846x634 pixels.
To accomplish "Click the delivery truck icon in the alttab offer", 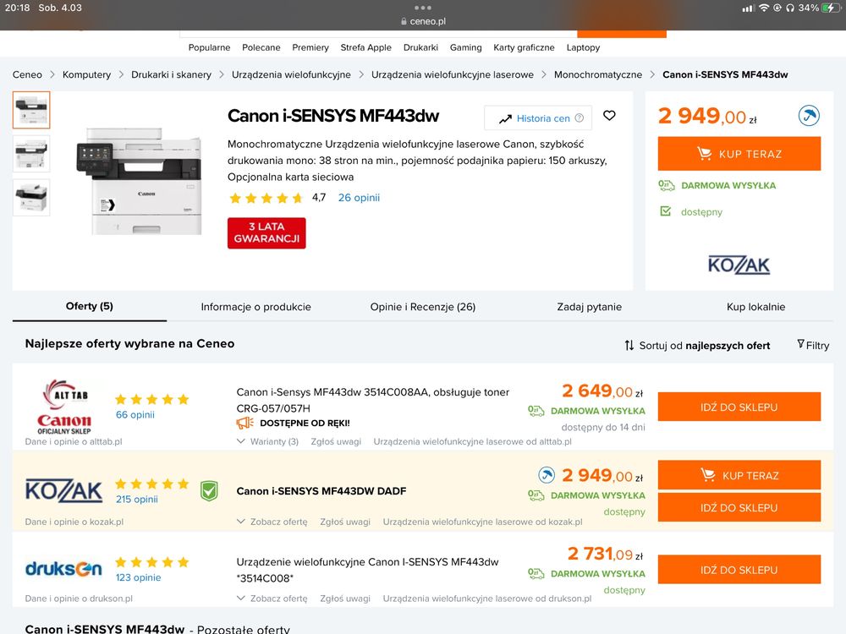I will click(536, 411).
